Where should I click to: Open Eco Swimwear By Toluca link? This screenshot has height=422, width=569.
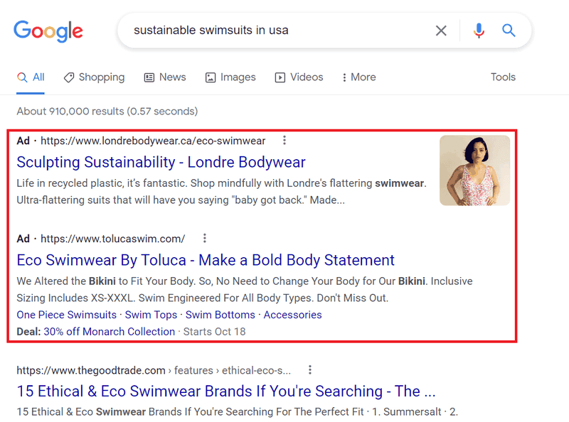pos(206,260)
